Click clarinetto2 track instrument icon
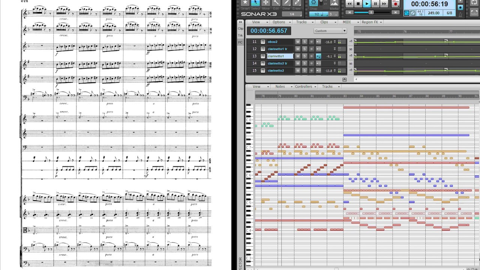Screen dimensions: 480x270 pos(263,70)
